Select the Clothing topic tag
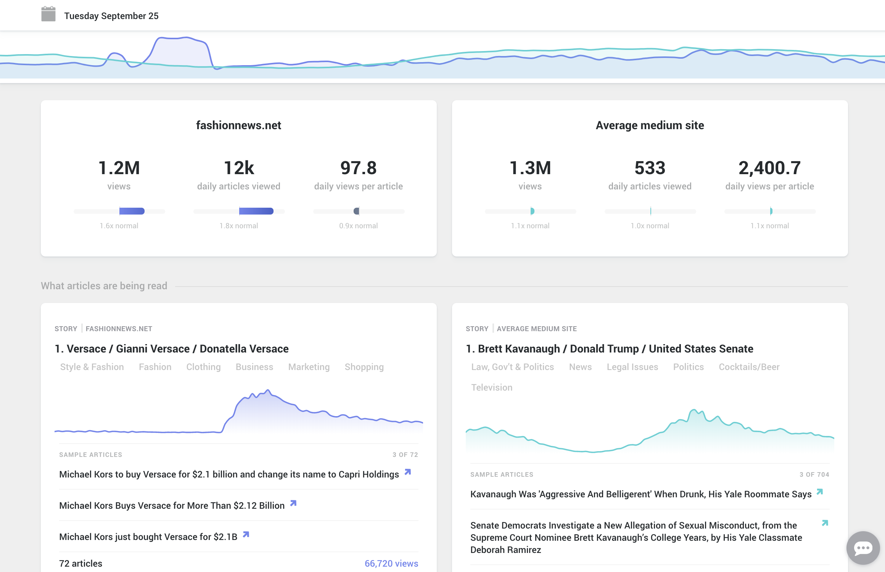 click(203, 367)
